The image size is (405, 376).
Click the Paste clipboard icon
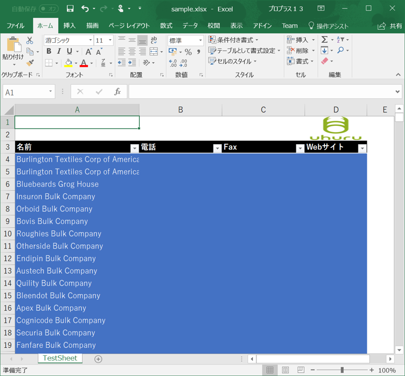13,44
